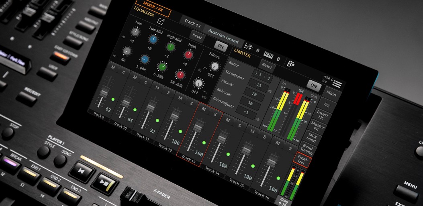Viewport: 423px width, 206px height.
Task: Open the Threshold value field showing -25
Action: click(257, 86)
